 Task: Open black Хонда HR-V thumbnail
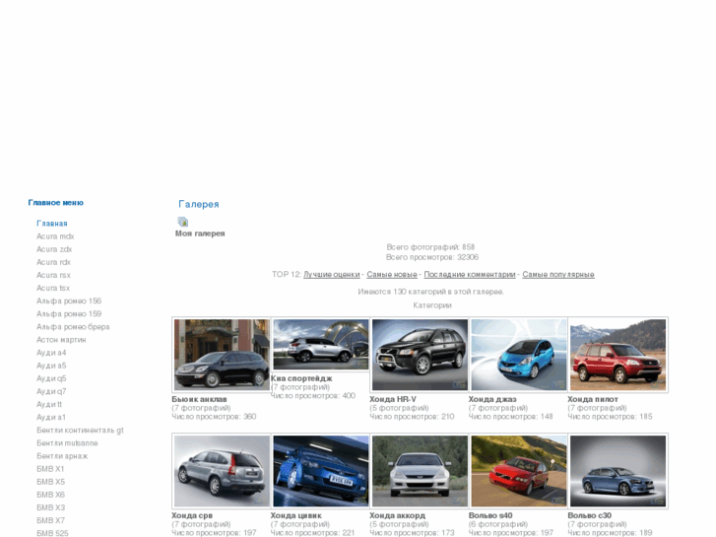point(421,355)
